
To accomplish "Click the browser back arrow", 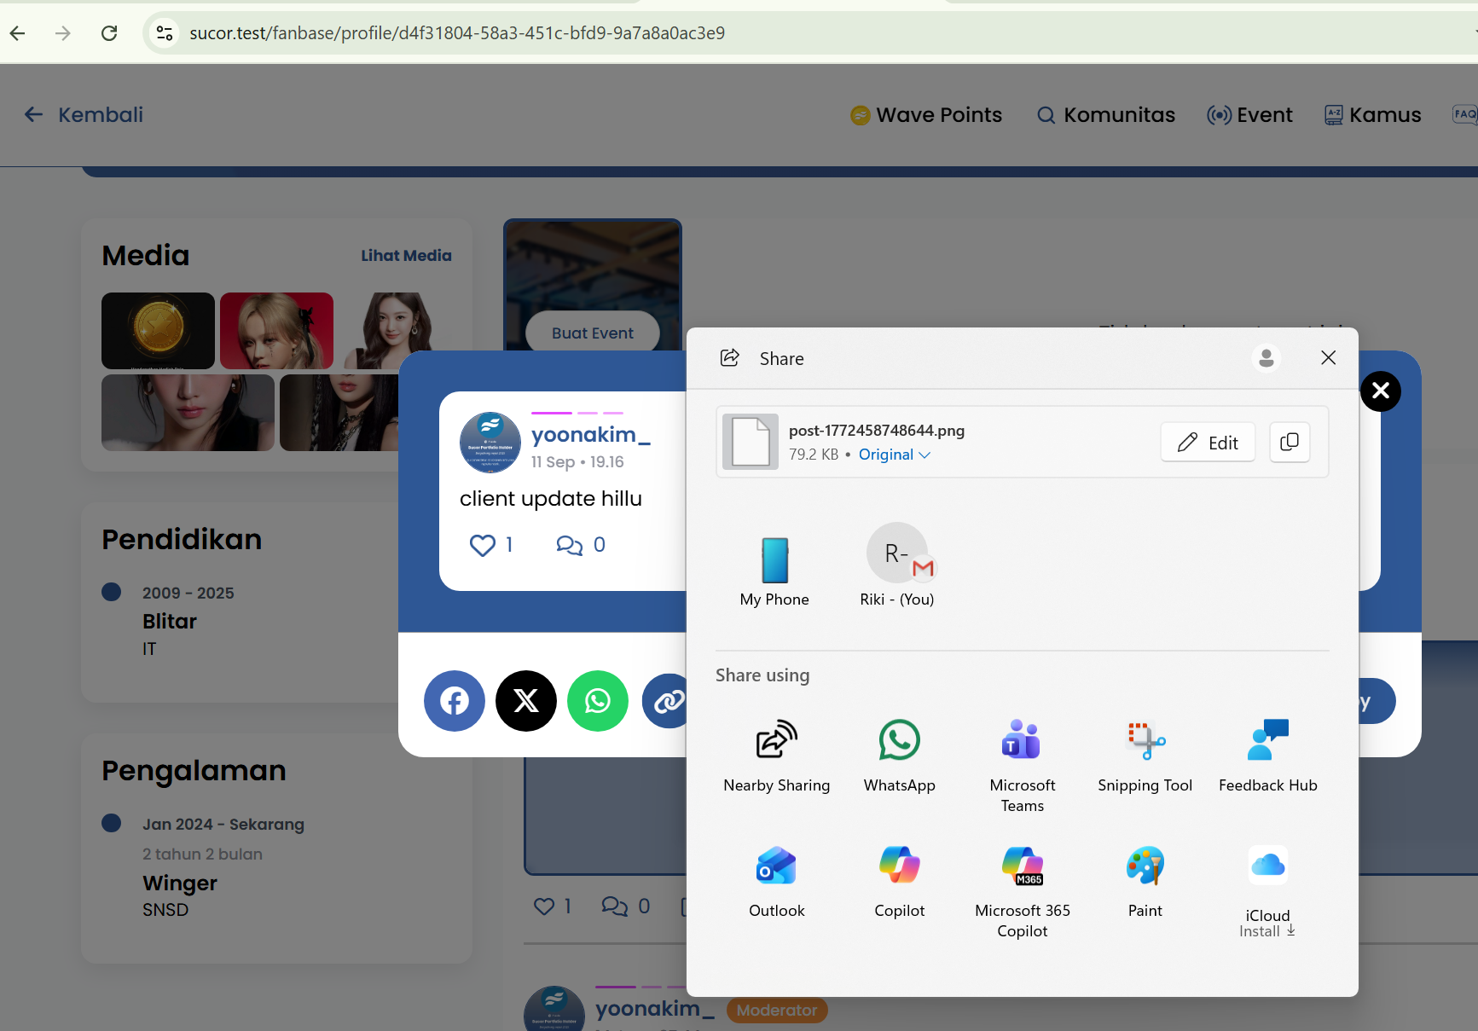I will coord(18,33).
